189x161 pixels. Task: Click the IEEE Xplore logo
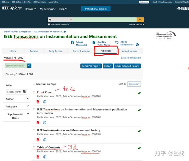coord(12,8)
